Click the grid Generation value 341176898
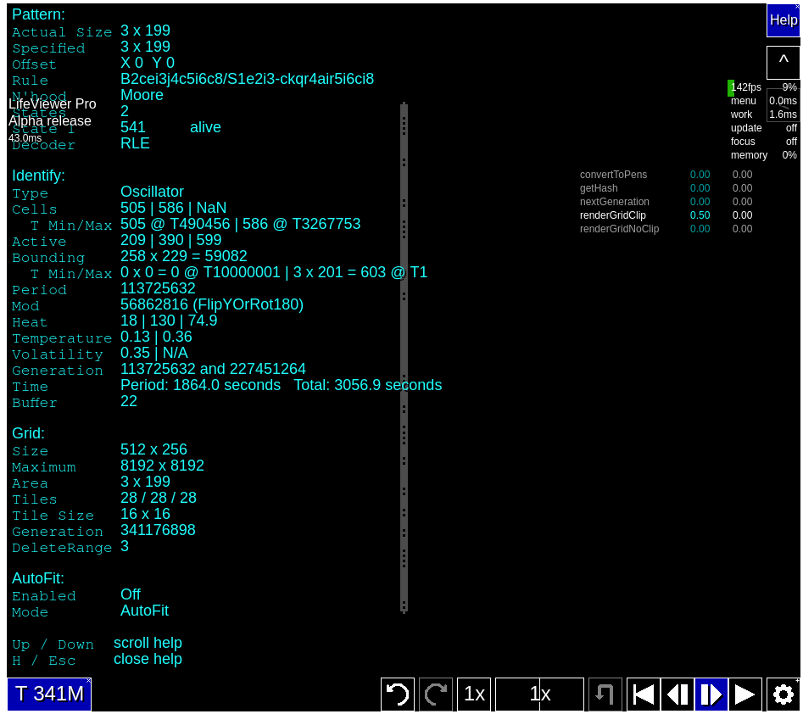Screen dimensions: 803x714 tap(158, 530)
